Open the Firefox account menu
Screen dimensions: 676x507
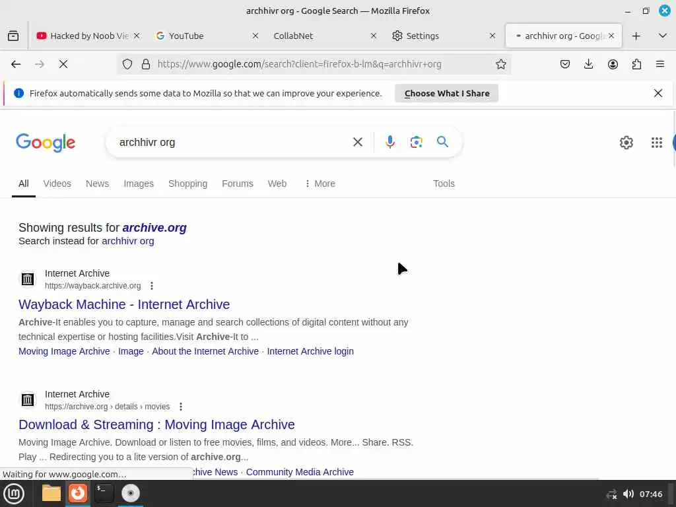click(x=613, y=64)
